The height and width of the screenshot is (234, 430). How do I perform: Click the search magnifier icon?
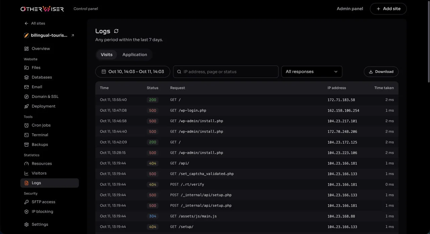point(179,72)
